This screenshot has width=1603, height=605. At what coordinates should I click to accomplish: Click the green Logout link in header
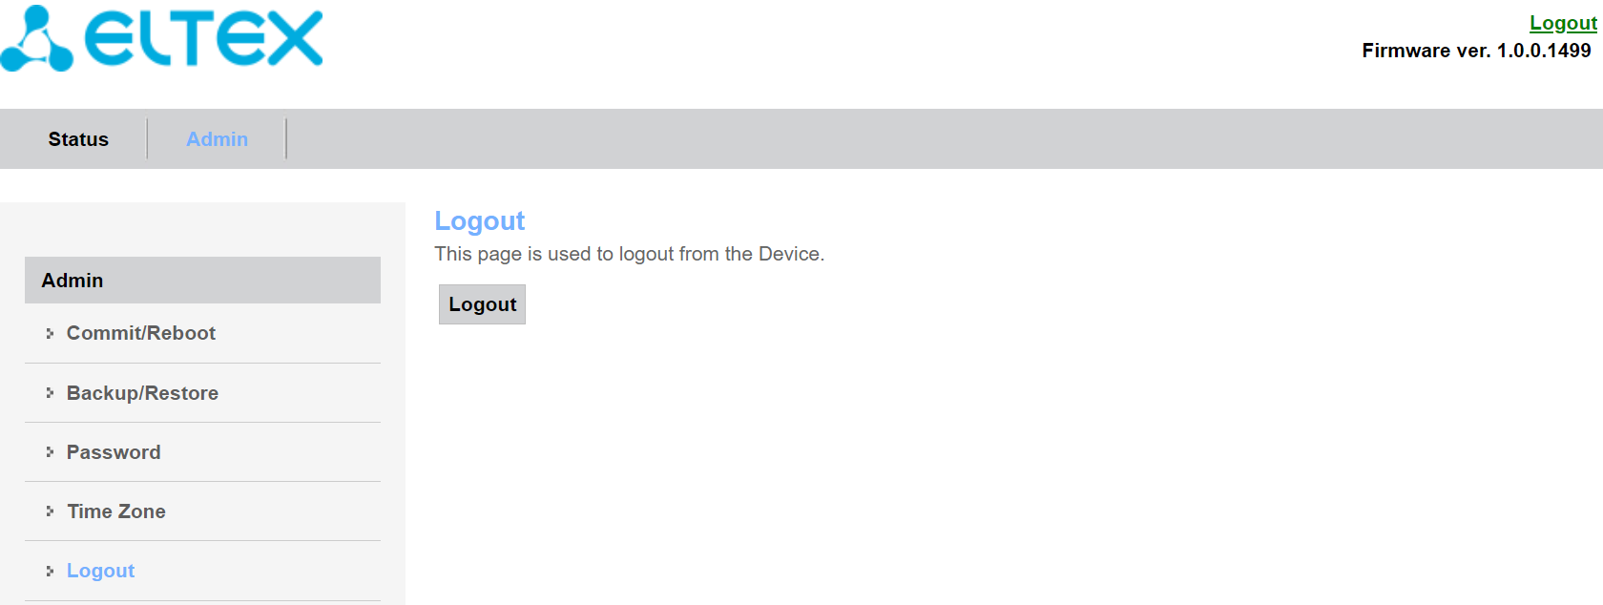[x=1562, y=23]
